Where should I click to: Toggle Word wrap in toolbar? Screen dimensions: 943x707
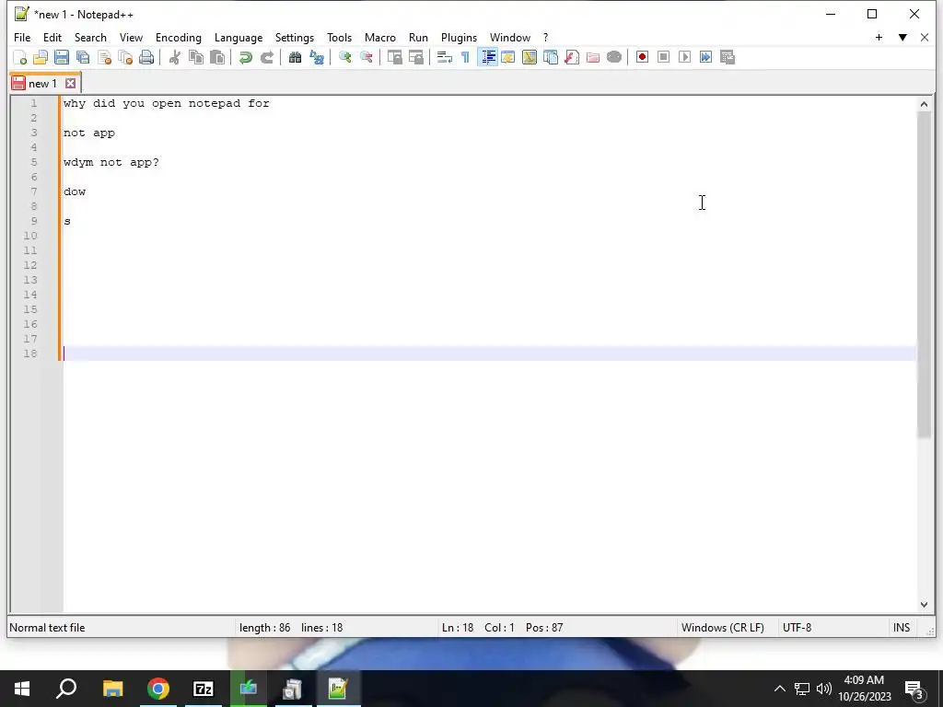(445, 57)
